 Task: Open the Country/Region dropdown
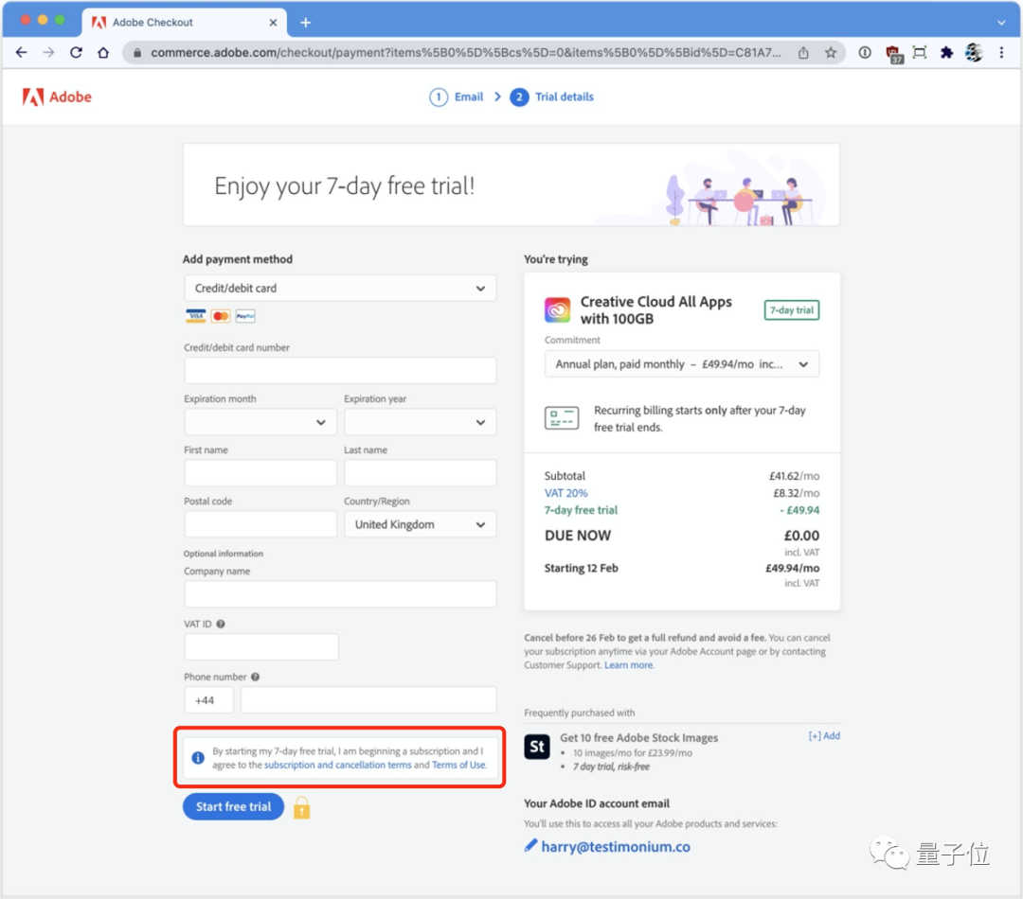[420, 523]
